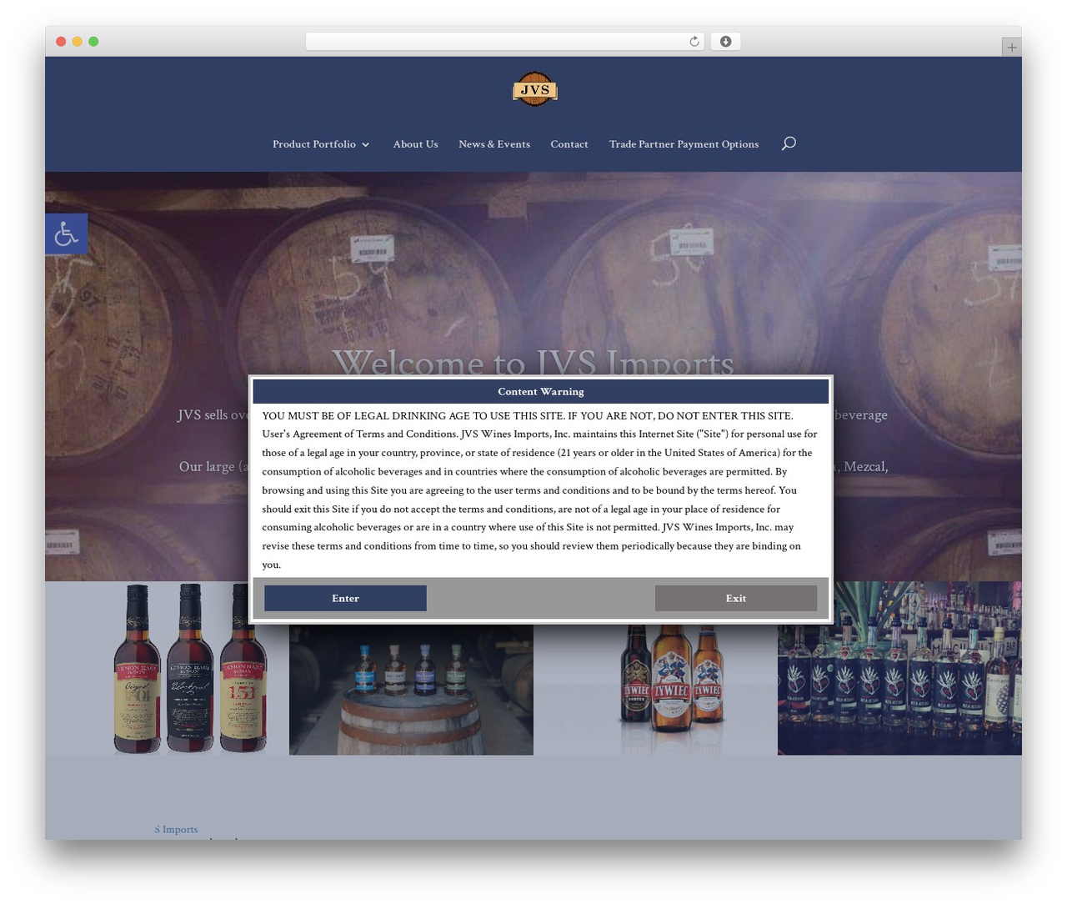This screenshot has width=1067, height=904.
Task: Expand the Product Portfolio dropdown arrow
Action: pos(365,145)
